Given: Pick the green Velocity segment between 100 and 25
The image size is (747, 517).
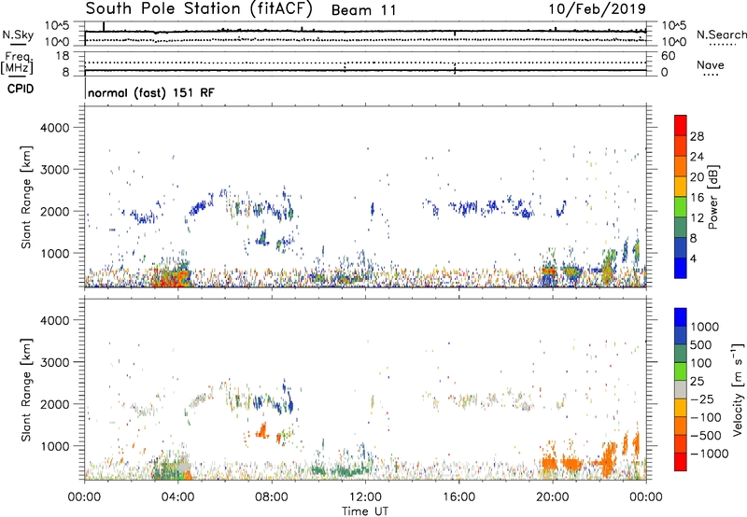Looking at the screenshot, I should [x=681, y=371].
